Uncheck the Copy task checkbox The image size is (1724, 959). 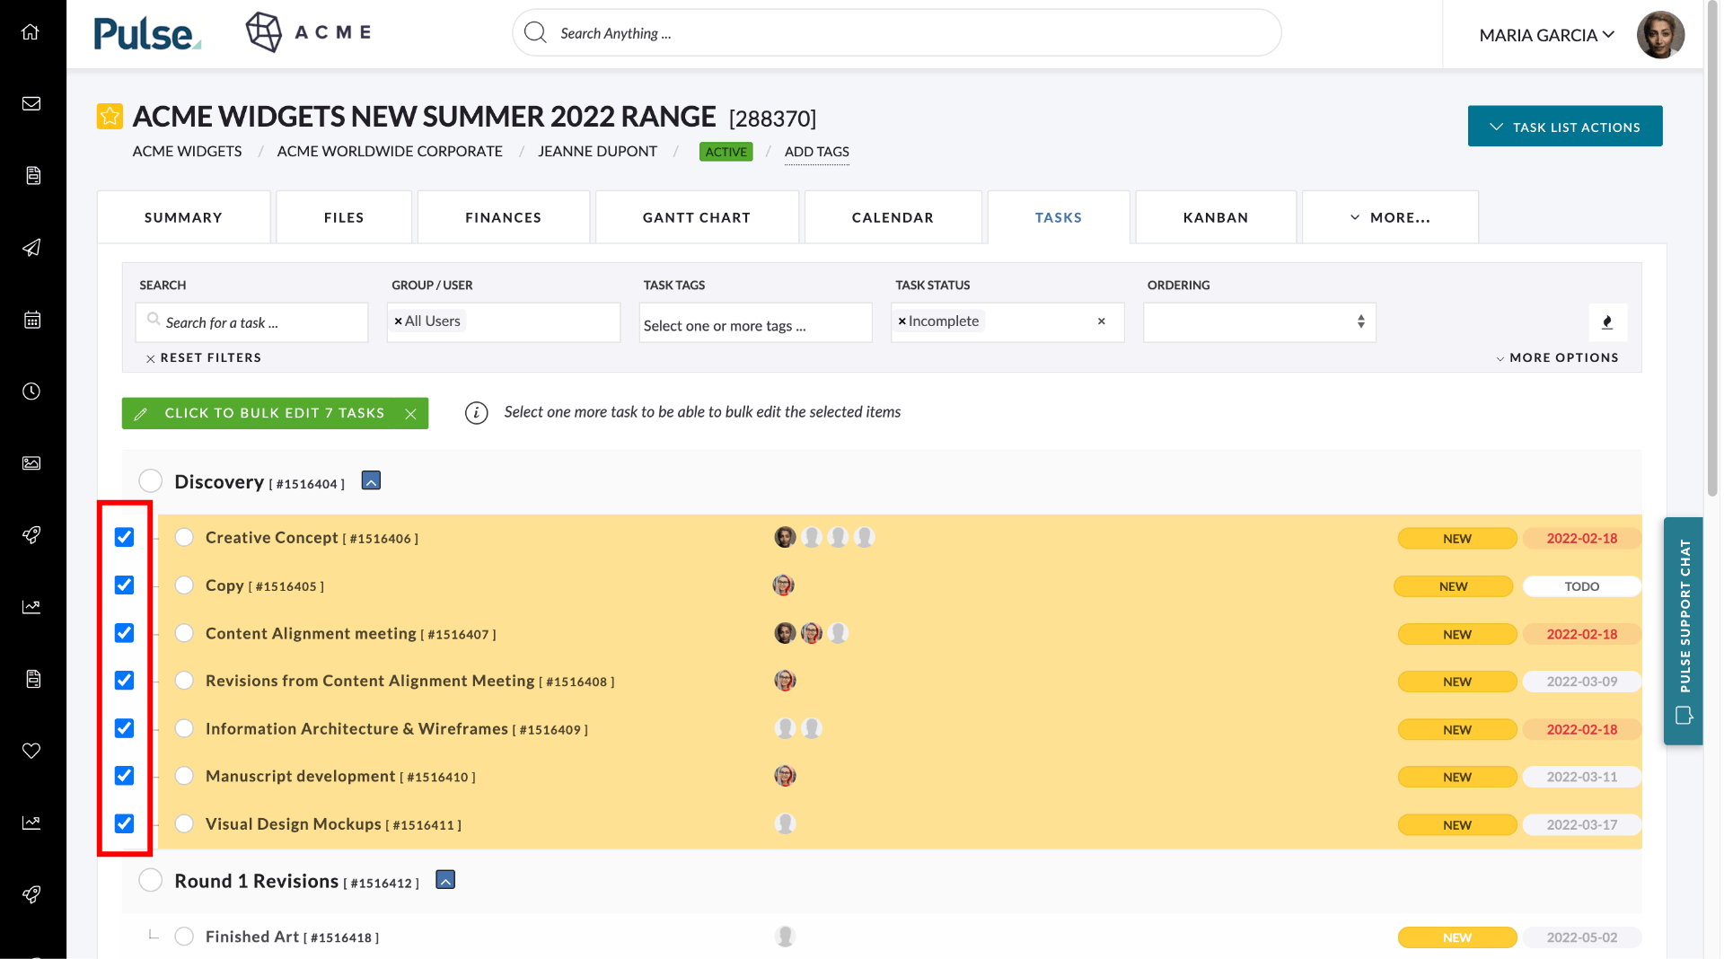click(x=124, y=585)
